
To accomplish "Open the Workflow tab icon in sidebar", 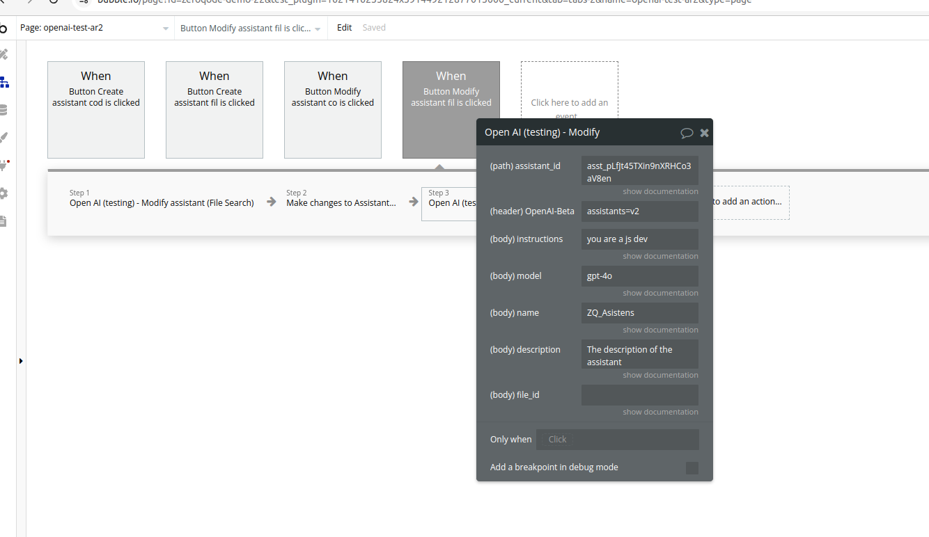I will (4, 82).
